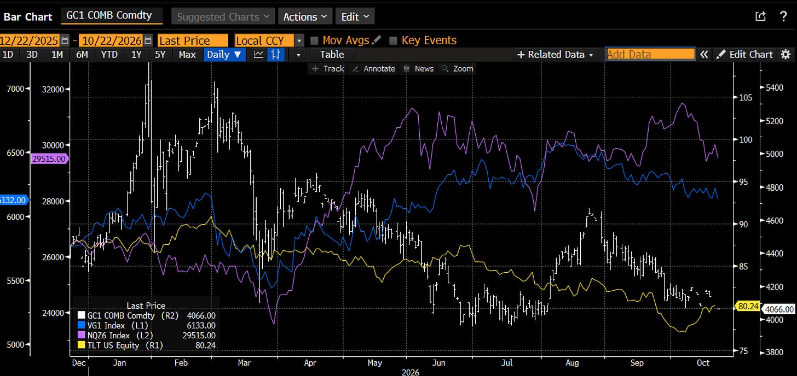797x376 pixels.
Task: Select the 3D time range
Action: coord(32,54)
